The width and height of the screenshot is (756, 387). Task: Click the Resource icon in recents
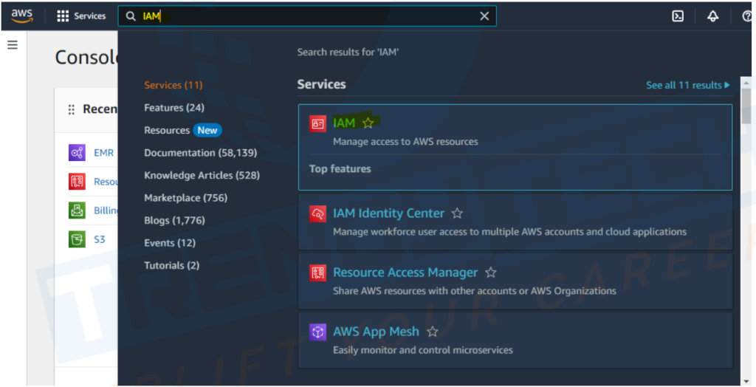tap(77, 182)
